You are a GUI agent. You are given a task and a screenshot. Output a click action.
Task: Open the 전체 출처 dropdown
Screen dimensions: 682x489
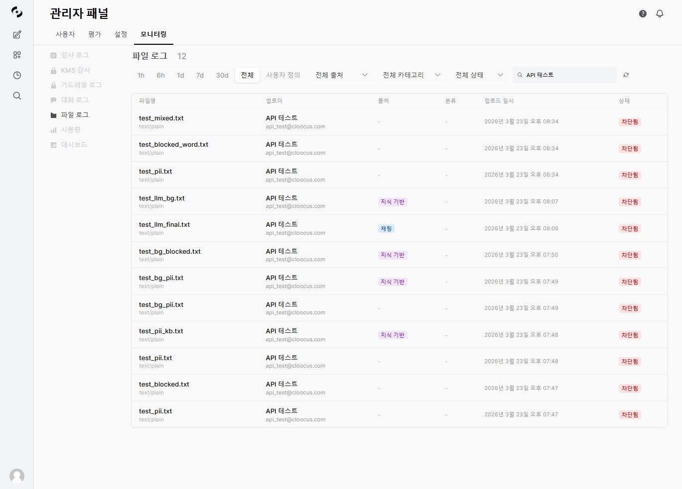(x=341, y=75)
